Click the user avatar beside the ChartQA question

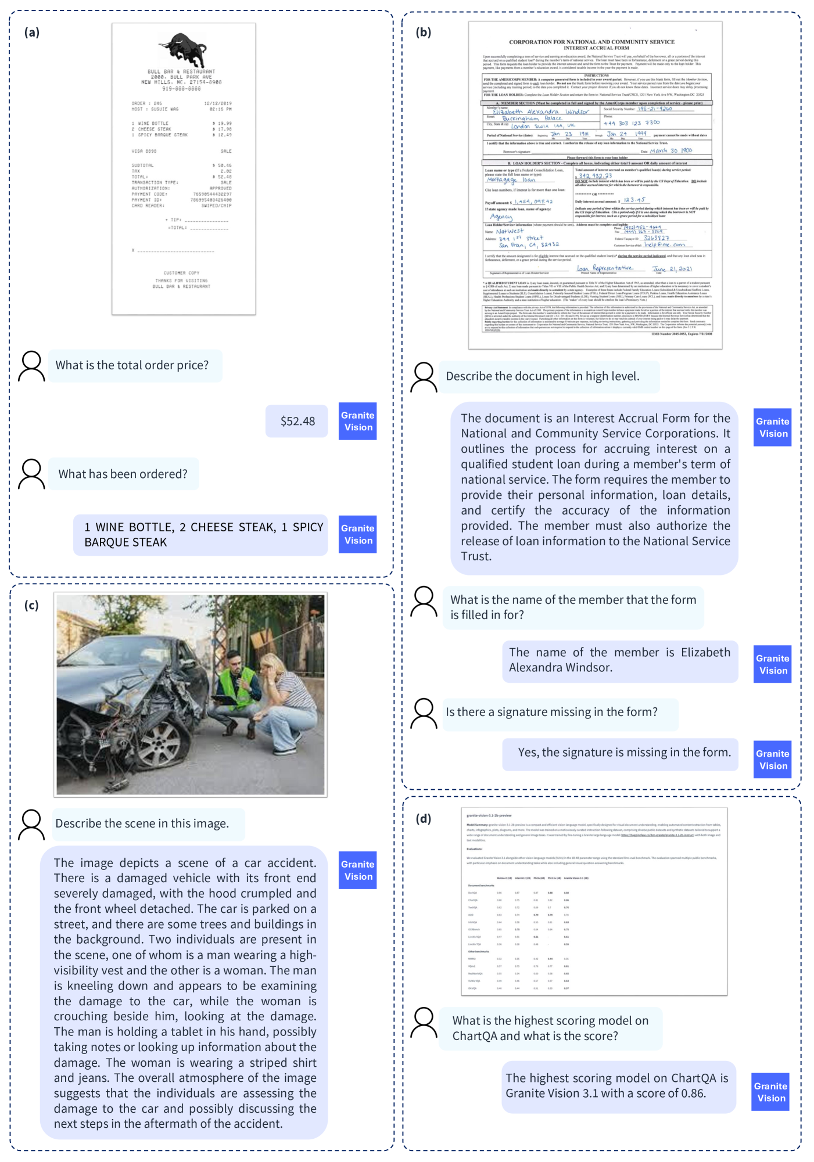(424, 1022)
